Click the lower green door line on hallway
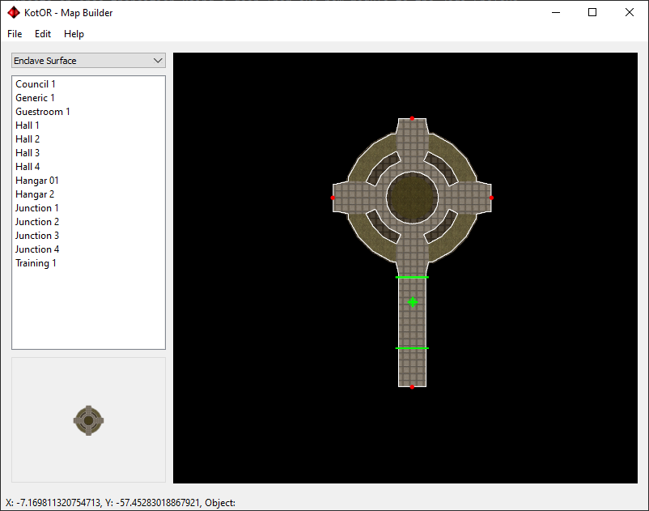 [412, 348]
